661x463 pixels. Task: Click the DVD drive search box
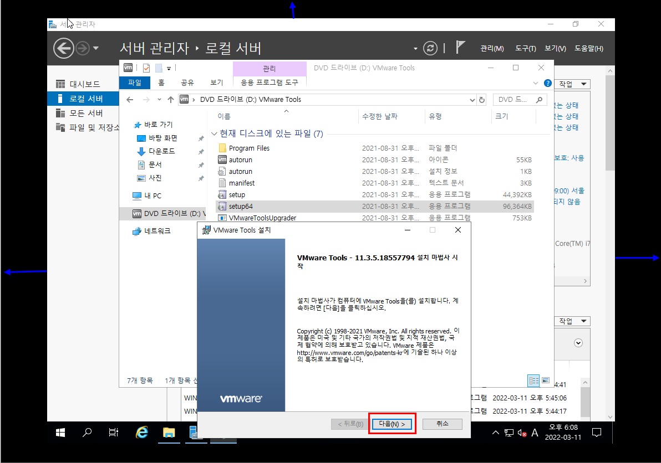click(x=520, y=100)
